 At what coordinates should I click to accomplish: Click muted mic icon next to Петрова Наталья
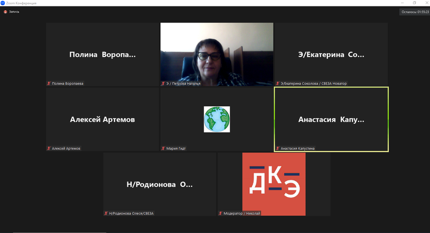pyautogui.click(x=163, y=84)
